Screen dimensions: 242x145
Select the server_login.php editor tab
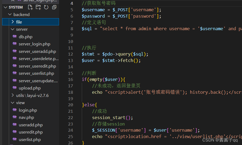(x=40, y=1)
